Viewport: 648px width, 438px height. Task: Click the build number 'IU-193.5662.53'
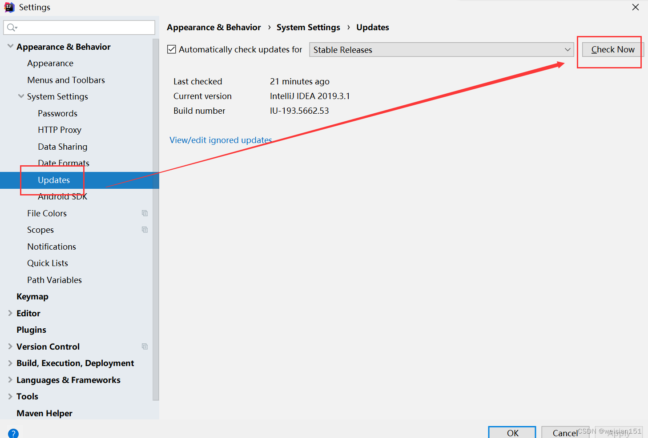coord(299,111)
